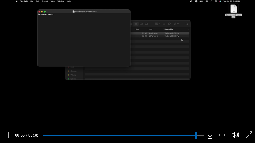Image resolution: width=255 pixels, height=143 pixels.
Task: Open the View menu
Action: click(53, 1)
